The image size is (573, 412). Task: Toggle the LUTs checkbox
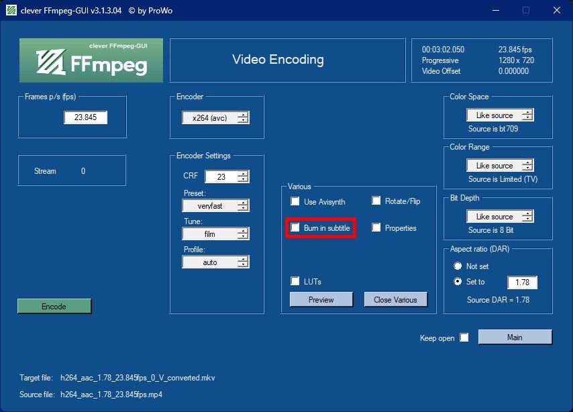(295, 280)
